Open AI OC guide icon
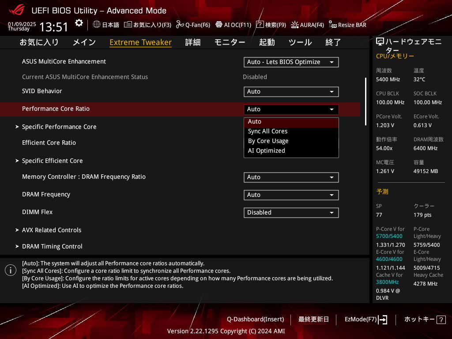 tap(218, 25)
